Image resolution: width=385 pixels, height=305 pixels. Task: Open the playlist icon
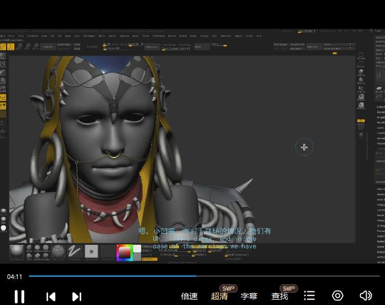pos(309,296)
